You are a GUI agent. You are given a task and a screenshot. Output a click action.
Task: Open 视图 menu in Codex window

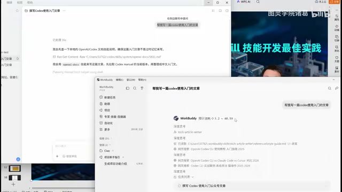pyautogui.click(x=20, y=3)
